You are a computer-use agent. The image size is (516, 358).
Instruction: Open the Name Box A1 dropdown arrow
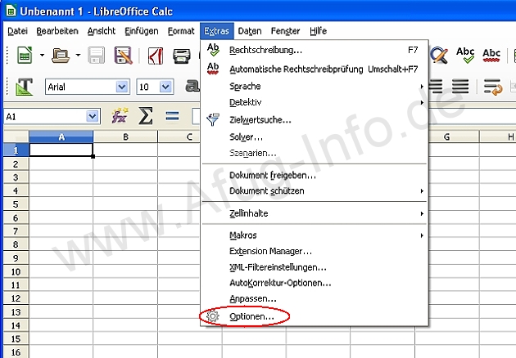[x=92, y=117]
